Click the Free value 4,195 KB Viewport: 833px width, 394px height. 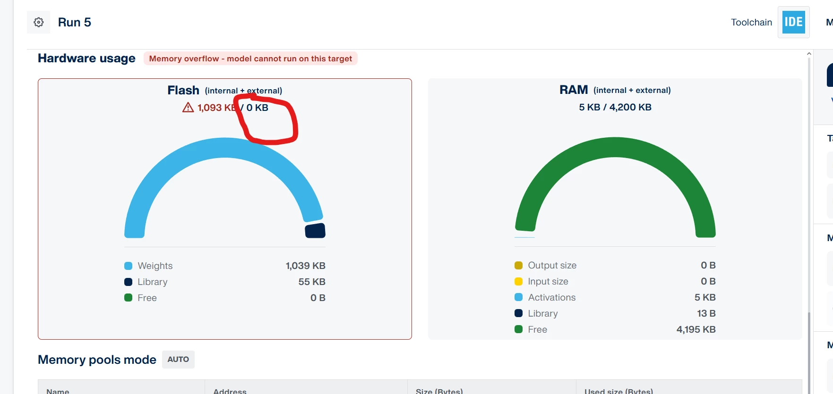point(696,329)
